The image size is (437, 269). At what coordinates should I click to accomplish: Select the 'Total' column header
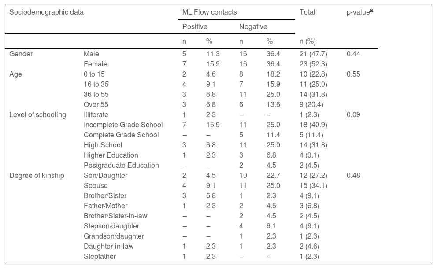click(x=307, y=13)
